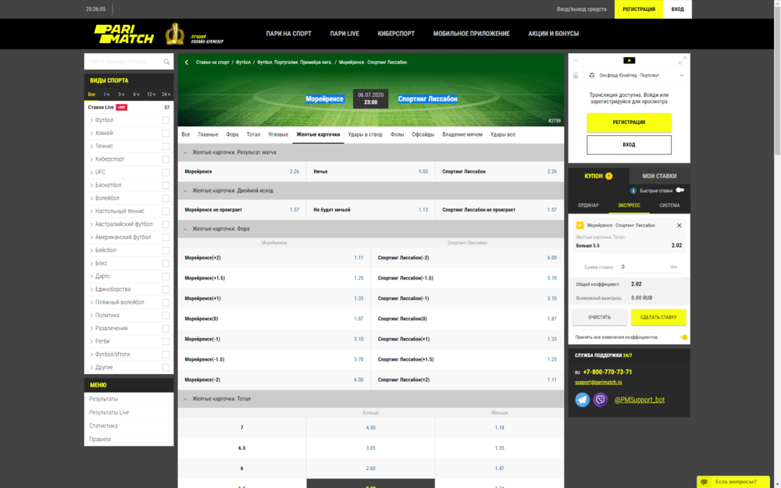Open the Фолы tab
781x488 pixels.
(397, 134)
